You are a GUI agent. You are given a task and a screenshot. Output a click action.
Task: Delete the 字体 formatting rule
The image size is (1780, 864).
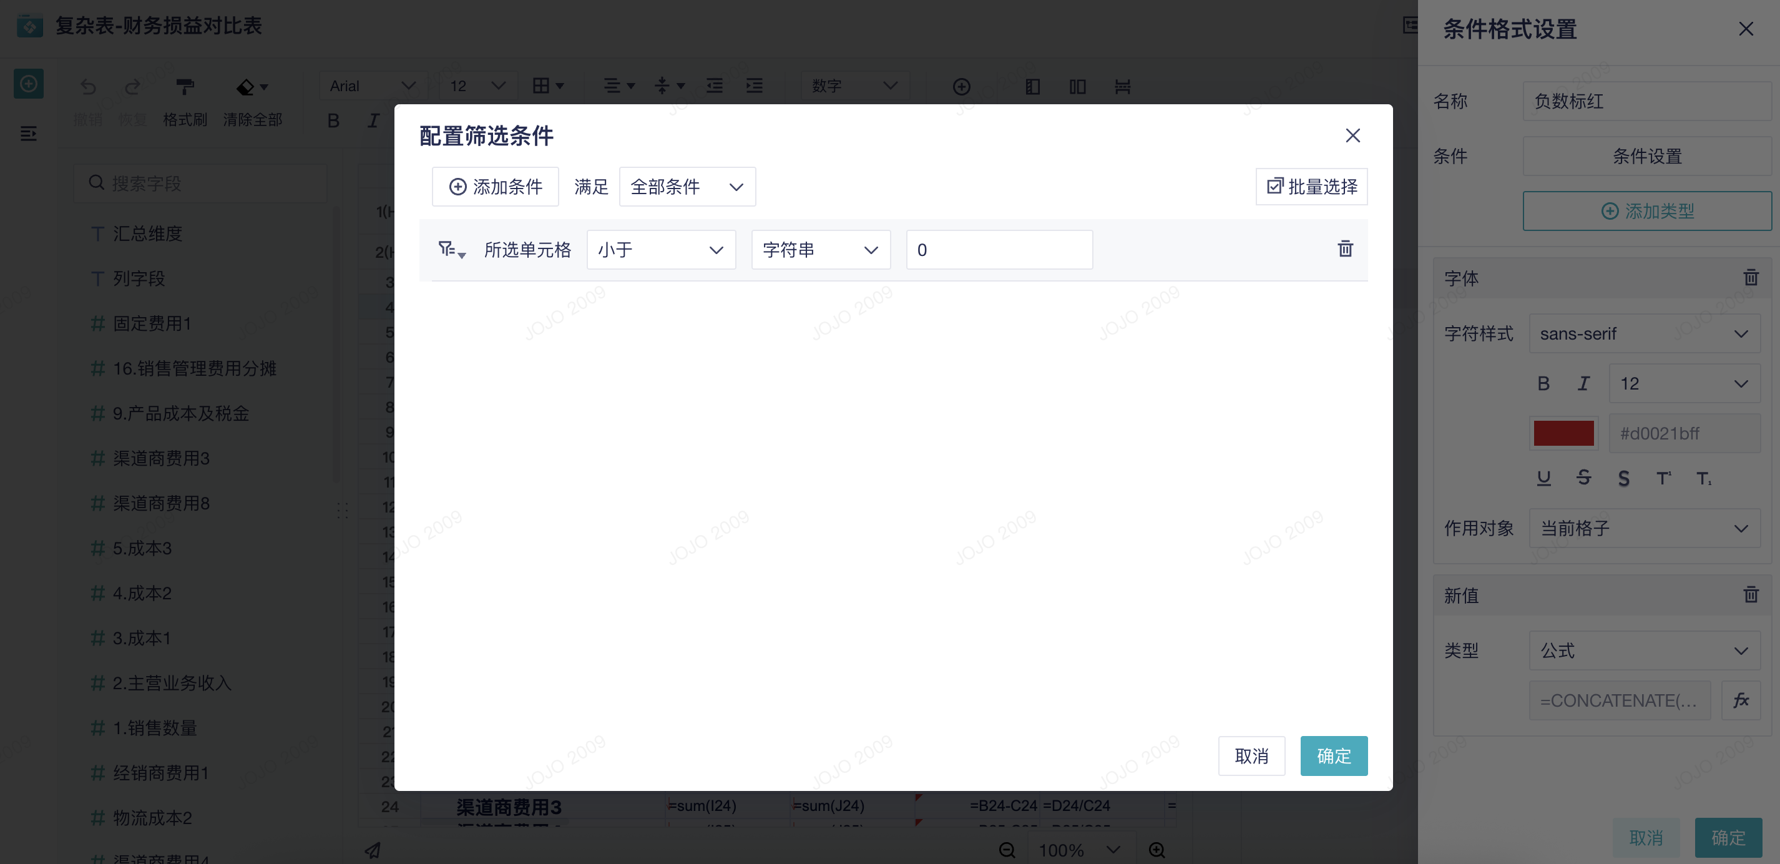coord(1751,277)
